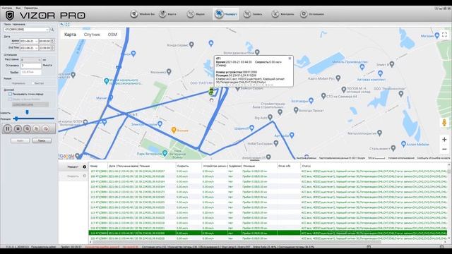Click the orange Блошка map pin
This screenshot has width=452, height=254.
click(x=174, y=130)
